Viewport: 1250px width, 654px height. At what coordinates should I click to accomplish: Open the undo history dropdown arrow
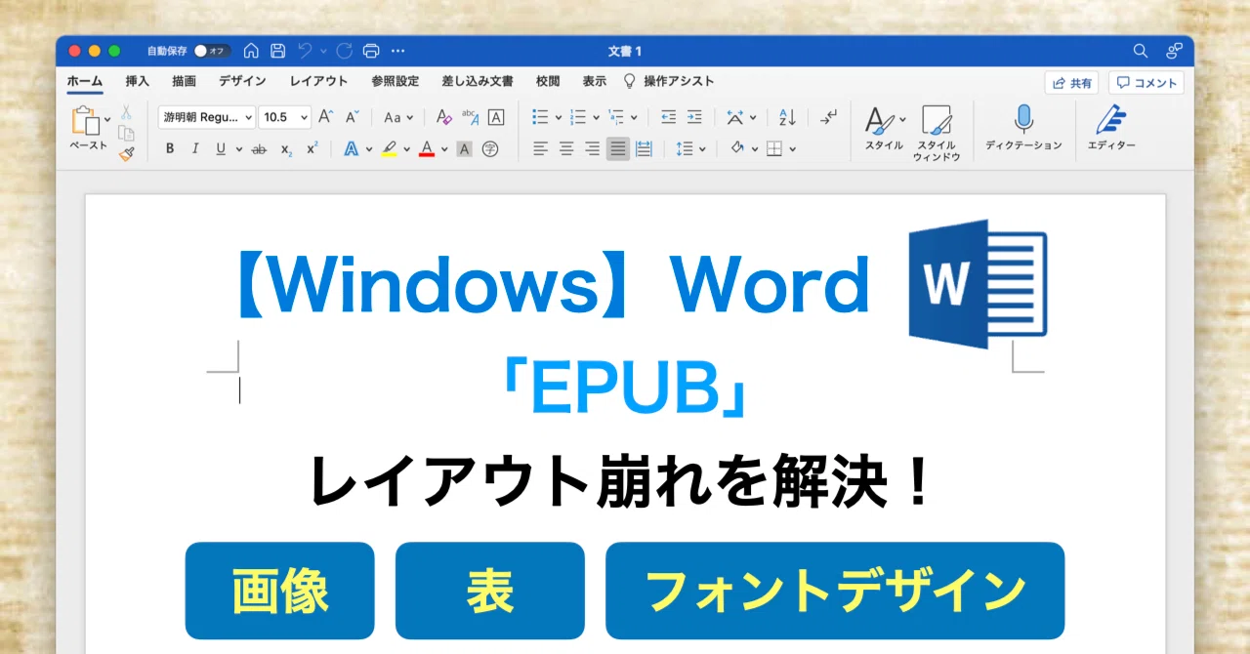click(x=324, y=51)
